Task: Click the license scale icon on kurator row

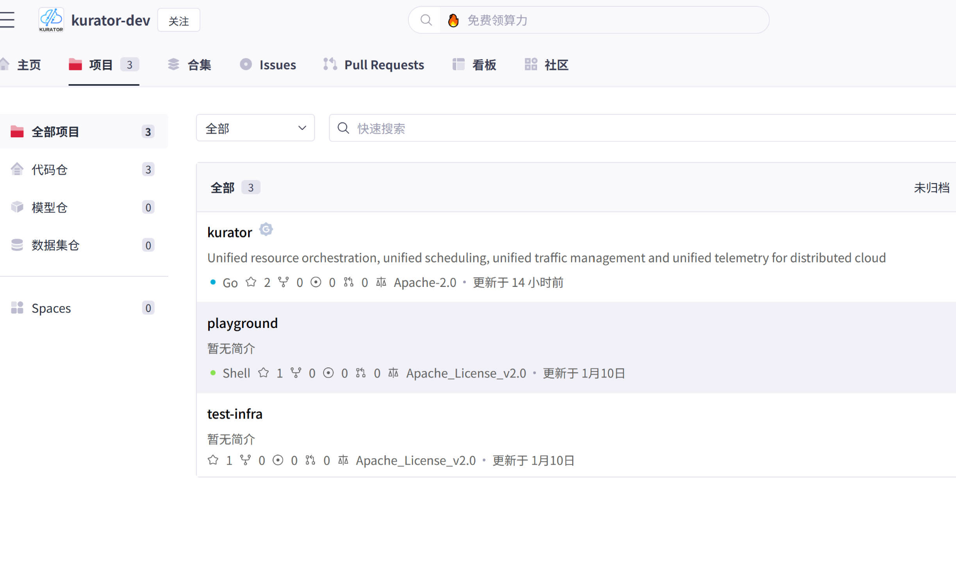Action: (x=381, y=282)
